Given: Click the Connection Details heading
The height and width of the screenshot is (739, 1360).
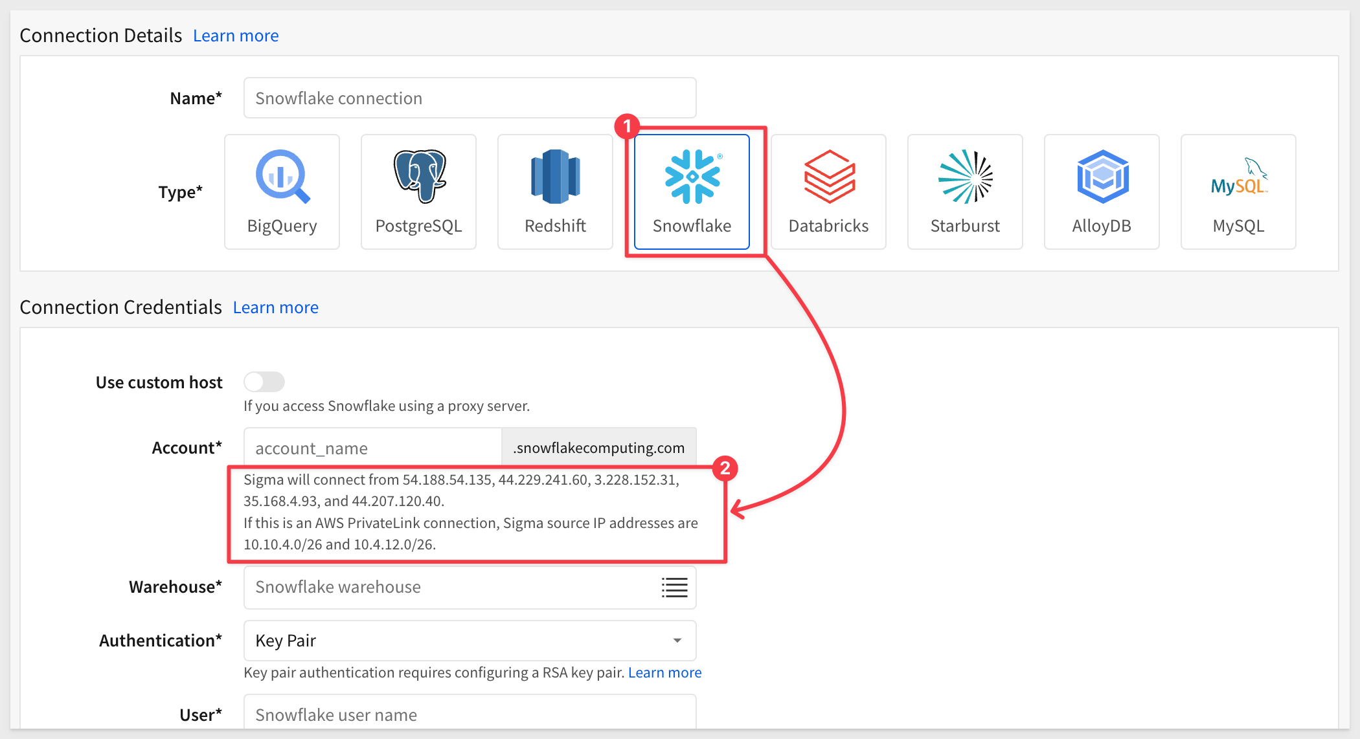Looking at the screenshot, I should pyautogui.click(x=101, y=36).
